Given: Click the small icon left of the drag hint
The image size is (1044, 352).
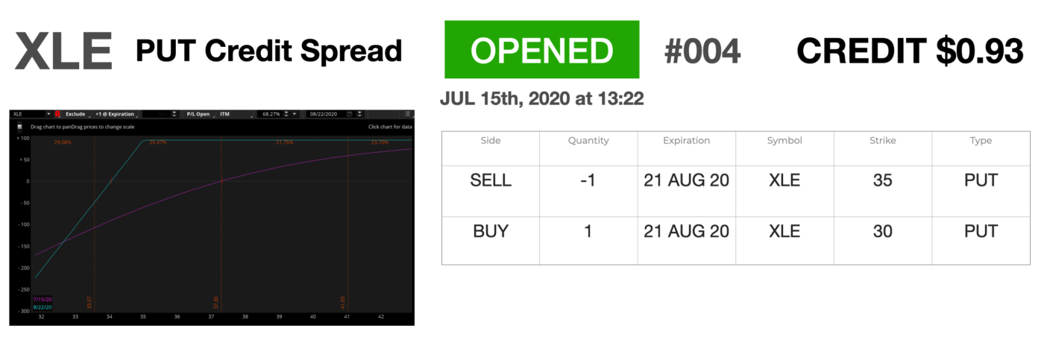Looking at the screenshot, I should (x=19, y=127).
